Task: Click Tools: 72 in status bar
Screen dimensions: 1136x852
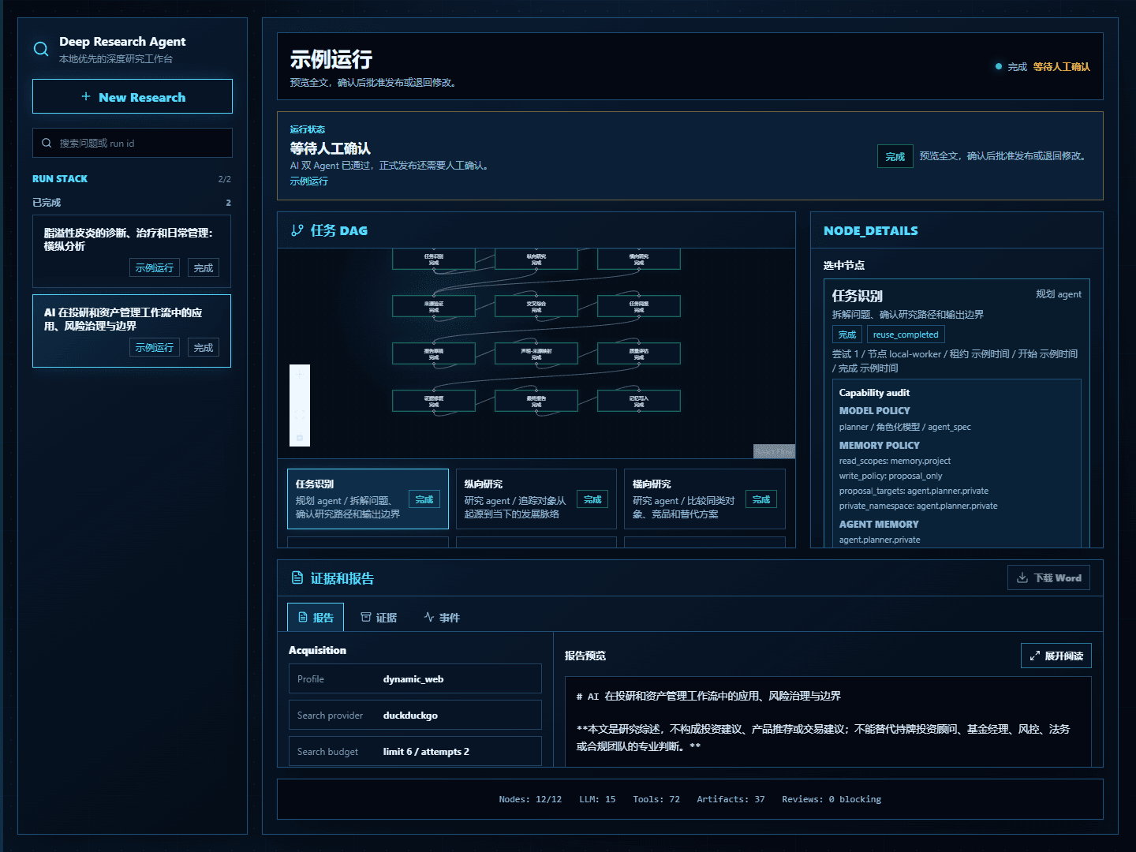Action: pyautogui.click(x=656, y=799)
